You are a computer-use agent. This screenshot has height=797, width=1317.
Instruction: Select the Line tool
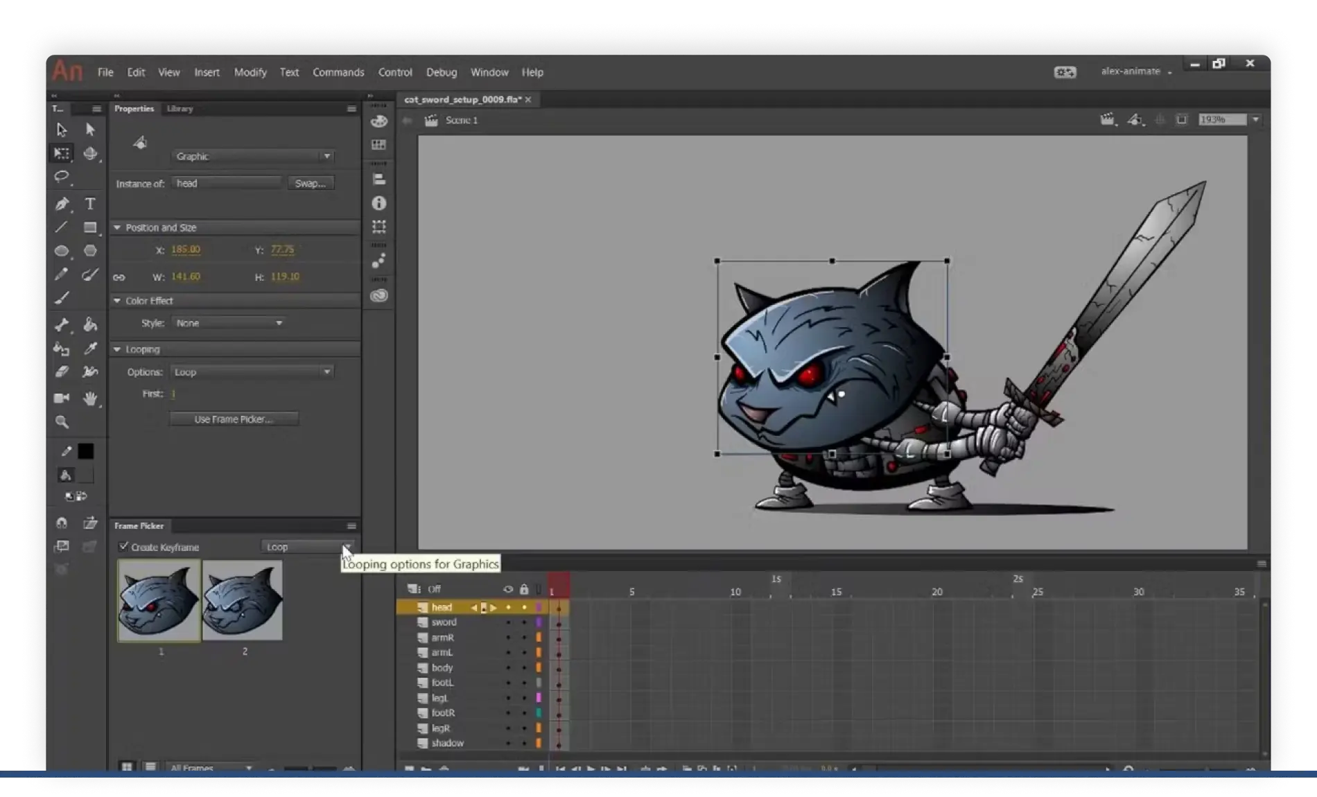[62, 227]
